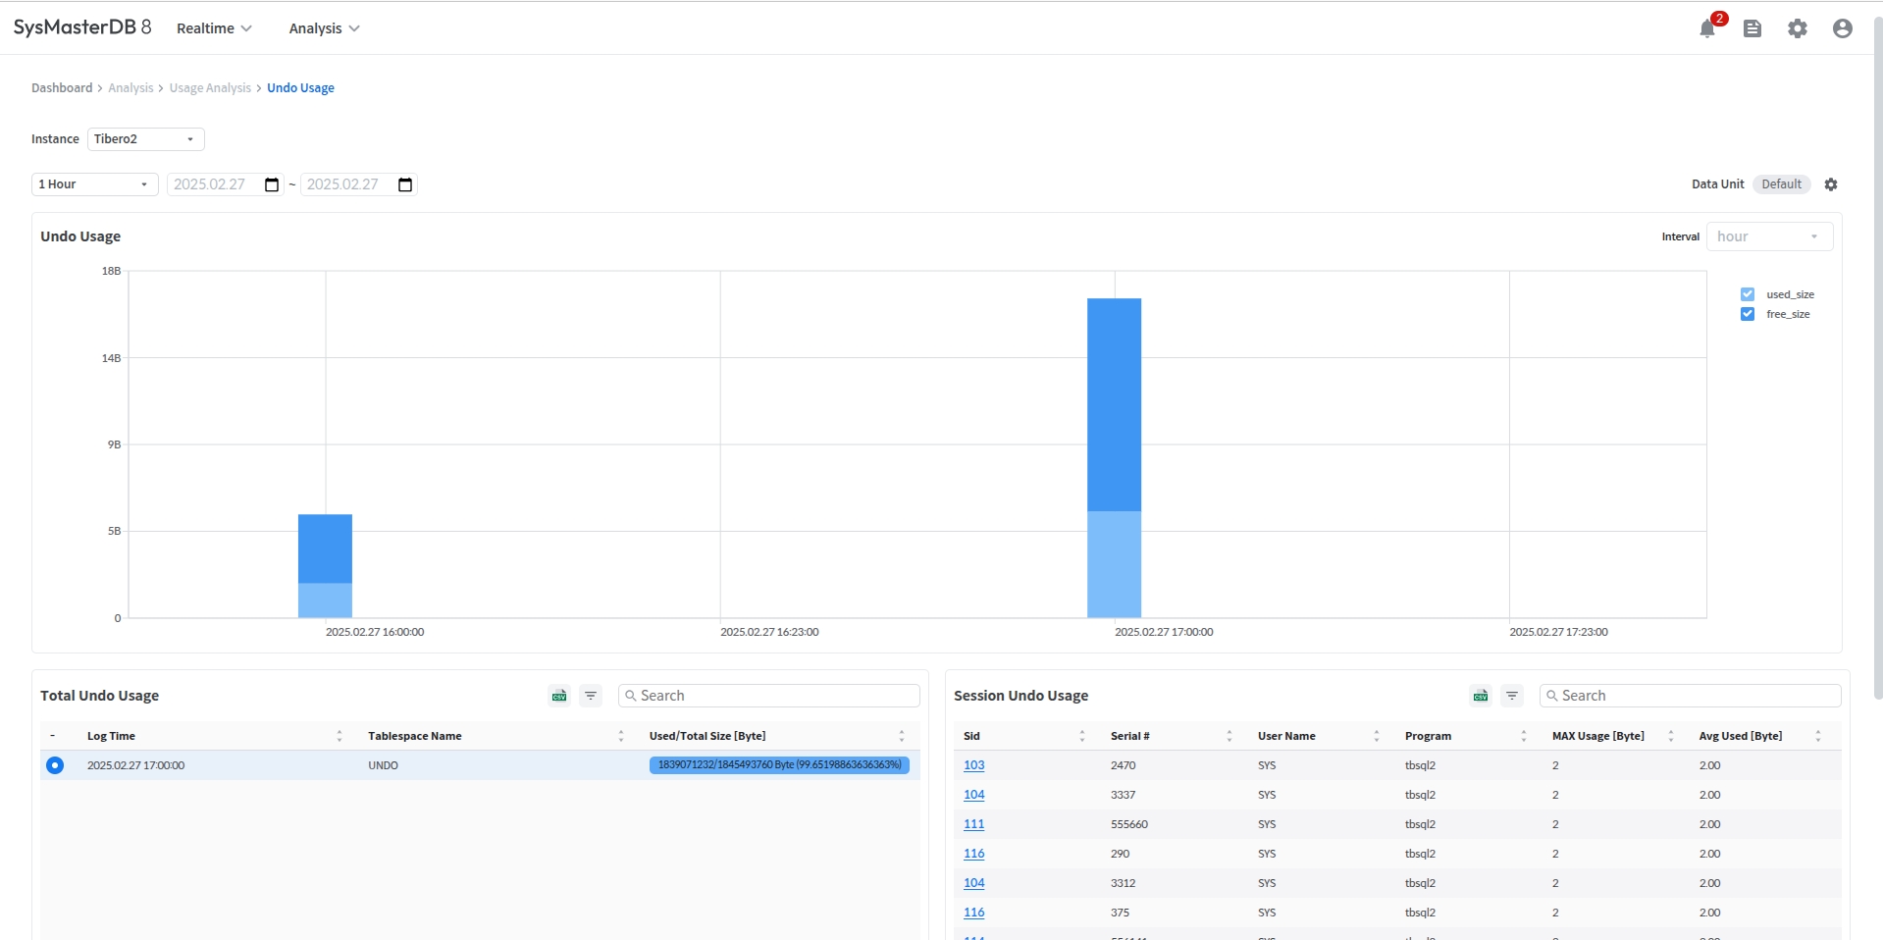
Task: Open the start date calendar picker
Action: [x=272, y=184]
